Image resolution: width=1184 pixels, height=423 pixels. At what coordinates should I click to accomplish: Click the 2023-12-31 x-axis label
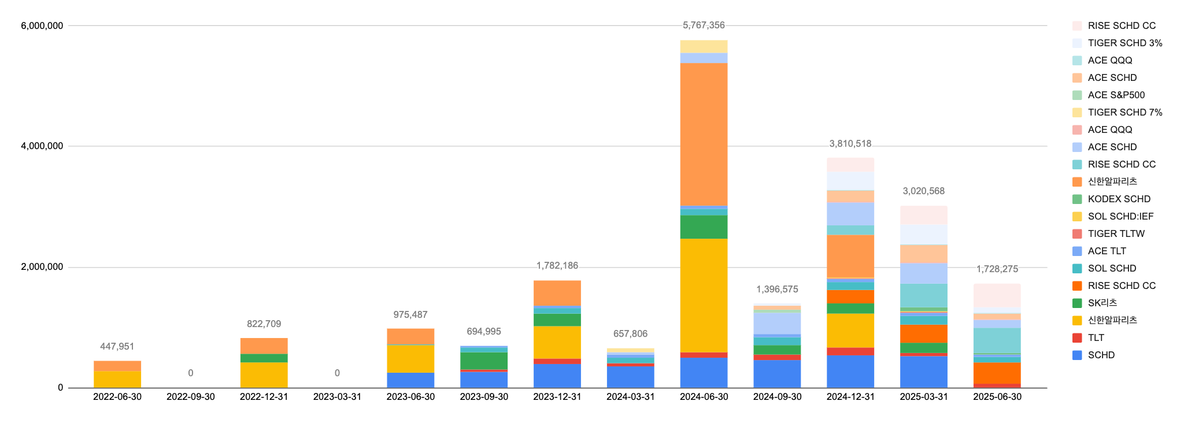click(x=557, y=397)
